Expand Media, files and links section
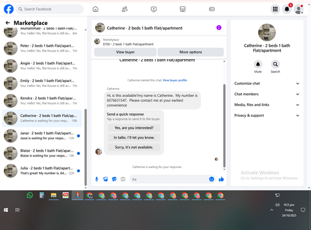The height and width of the screenshot is (230, 311). coord(267,104)
